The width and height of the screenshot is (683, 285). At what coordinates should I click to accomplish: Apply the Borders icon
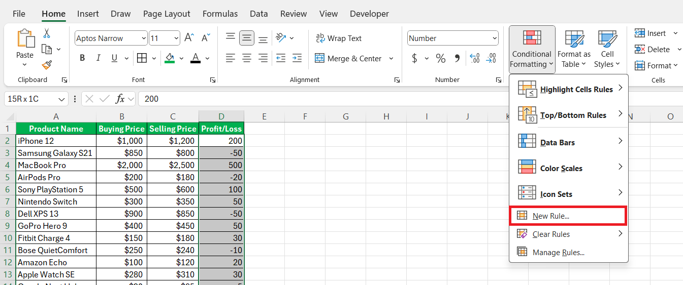(142, 58)
